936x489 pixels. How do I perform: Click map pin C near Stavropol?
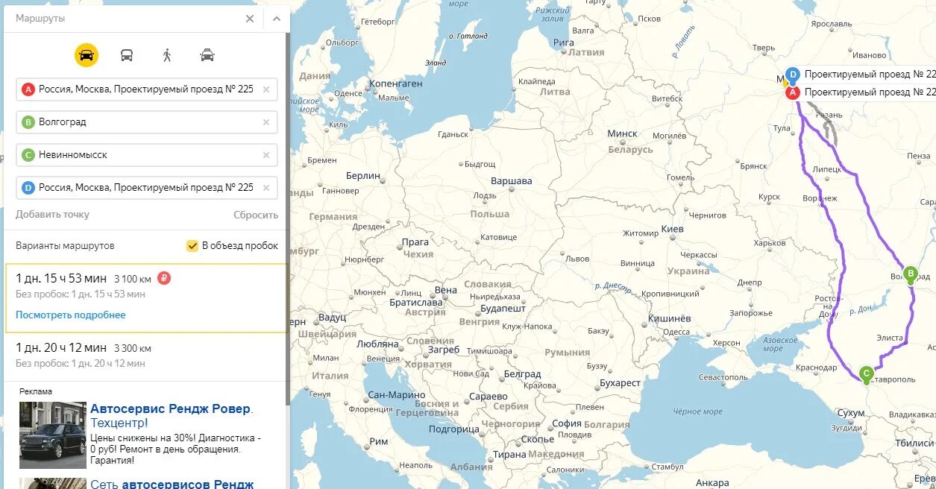pos(867,373)
